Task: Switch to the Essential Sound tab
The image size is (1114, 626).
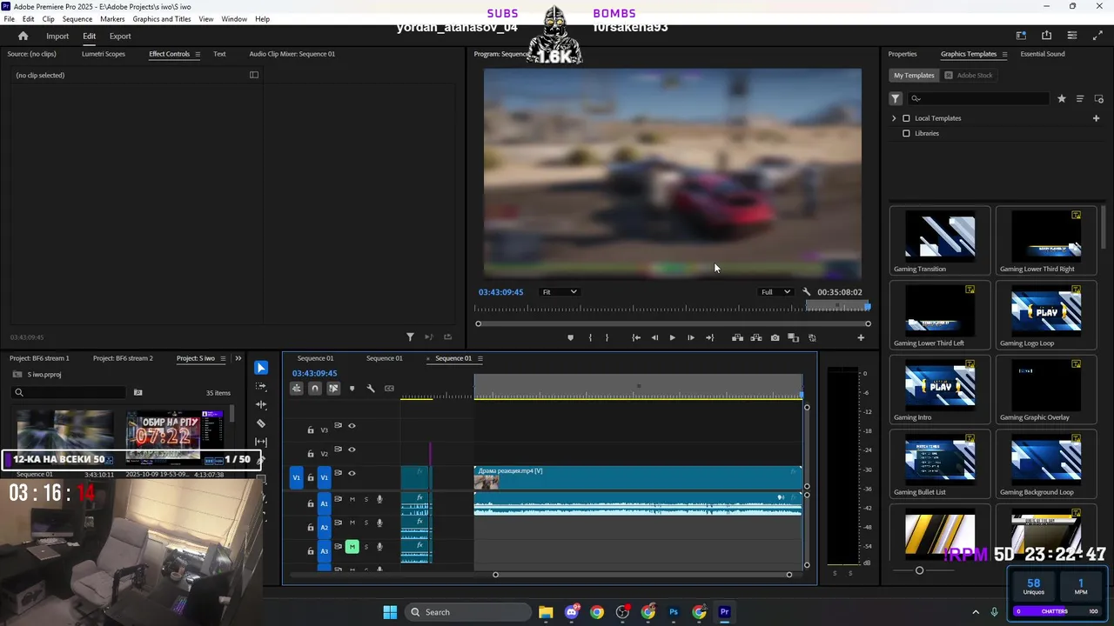Action: pos(1043,54)
